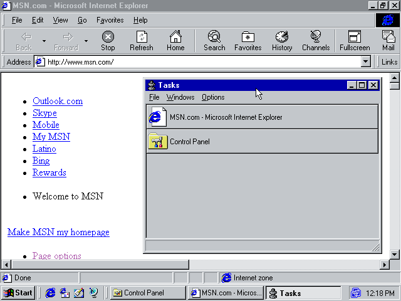Show the History pane
This screenshot has width=401, height=301.
[282, 41]
